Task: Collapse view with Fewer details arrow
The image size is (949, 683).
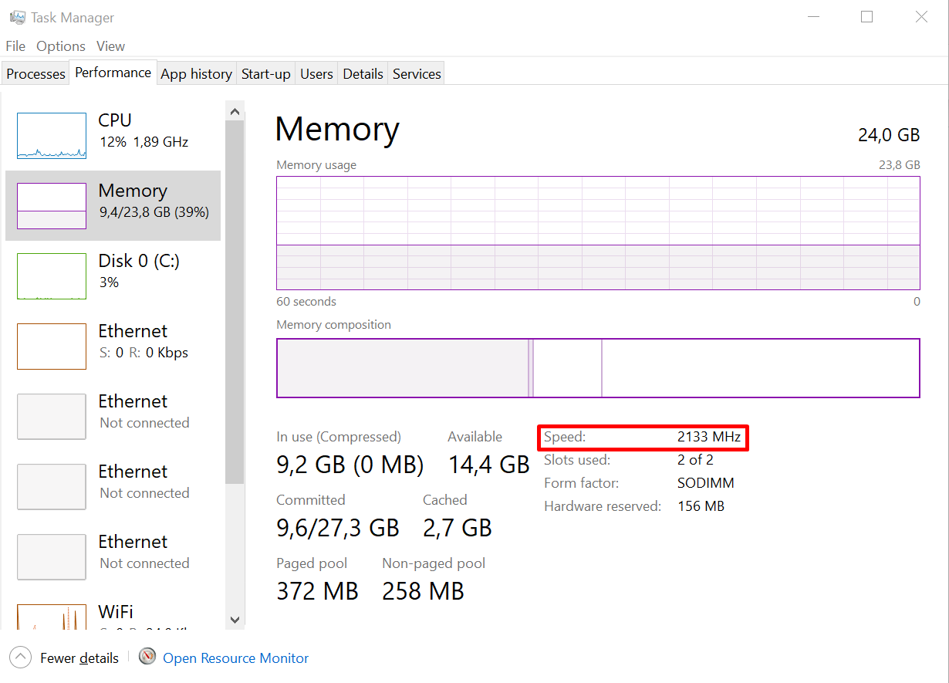Action: [20, 658]
